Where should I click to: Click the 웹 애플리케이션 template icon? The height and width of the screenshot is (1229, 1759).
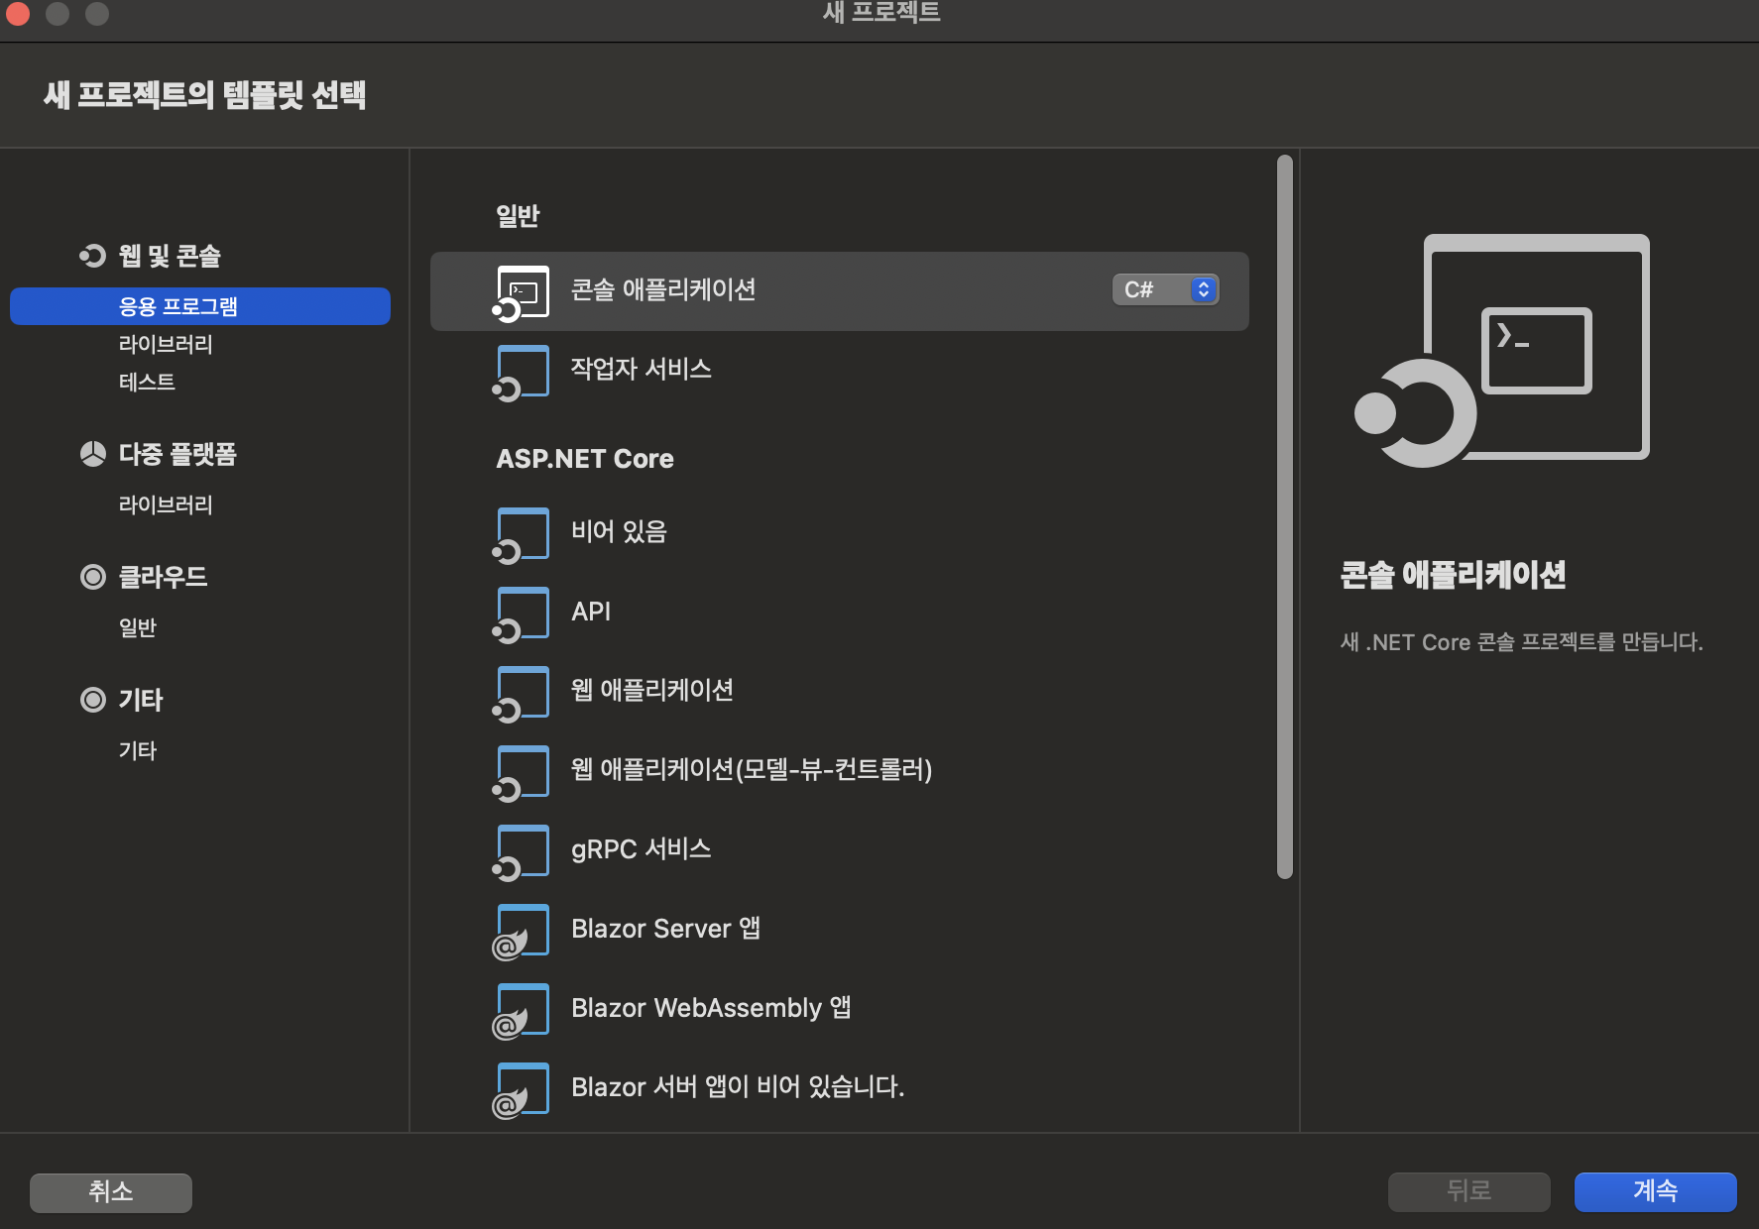pos(522,694)
